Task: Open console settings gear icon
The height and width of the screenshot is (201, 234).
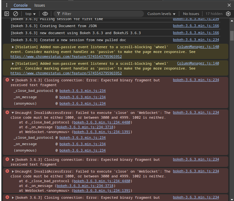Action: [228, 14]
